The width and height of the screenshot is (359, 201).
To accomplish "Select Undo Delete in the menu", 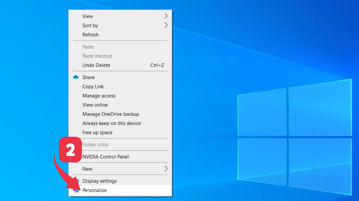I will [x=96, y=65].
